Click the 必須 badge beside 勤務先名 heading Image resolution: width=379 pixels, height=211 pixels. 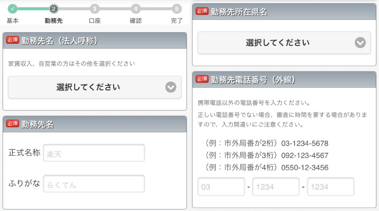click(12, 124)
